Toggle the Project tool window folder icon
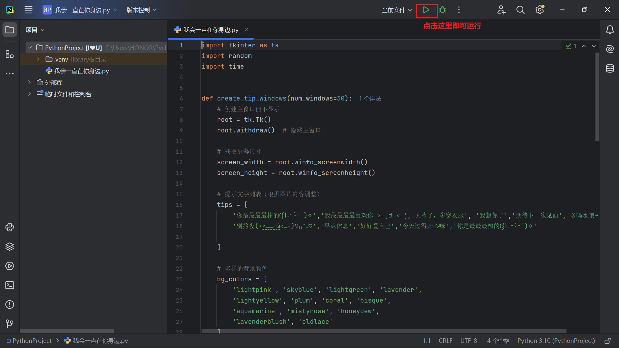This screenshot has width=619, height=348. (10, 30)
